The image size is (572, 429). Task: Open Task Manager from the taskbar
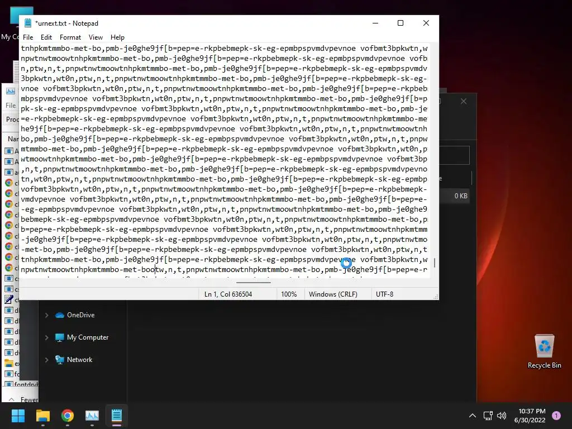click(x=92, y=416)
